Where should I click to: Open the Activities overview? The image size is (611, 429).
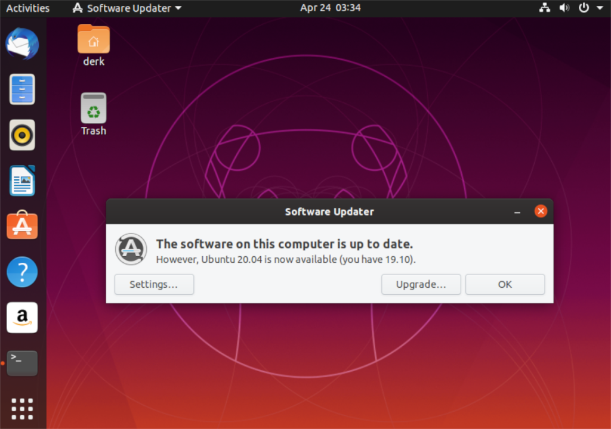(x=27, y=8)
